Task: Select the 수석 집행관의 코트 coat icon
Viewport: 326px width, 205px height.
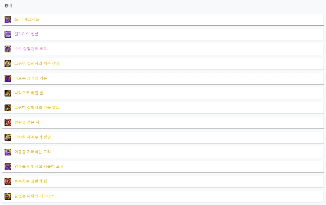Action: [x=8, y=49]
